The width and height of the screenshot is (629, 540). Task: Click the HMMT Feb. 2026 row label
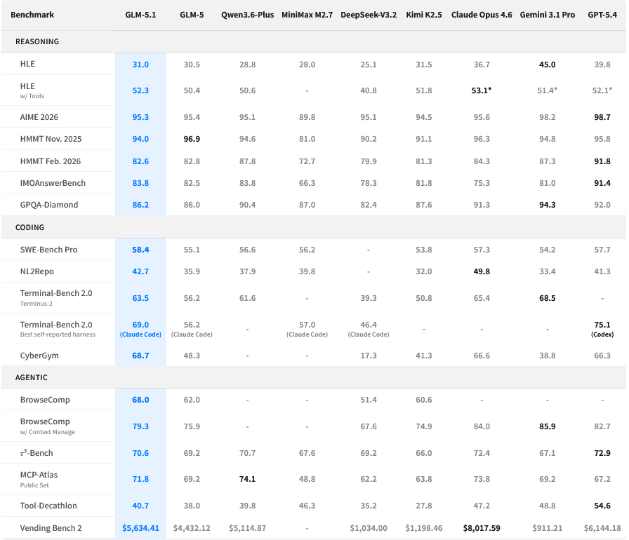51,161
